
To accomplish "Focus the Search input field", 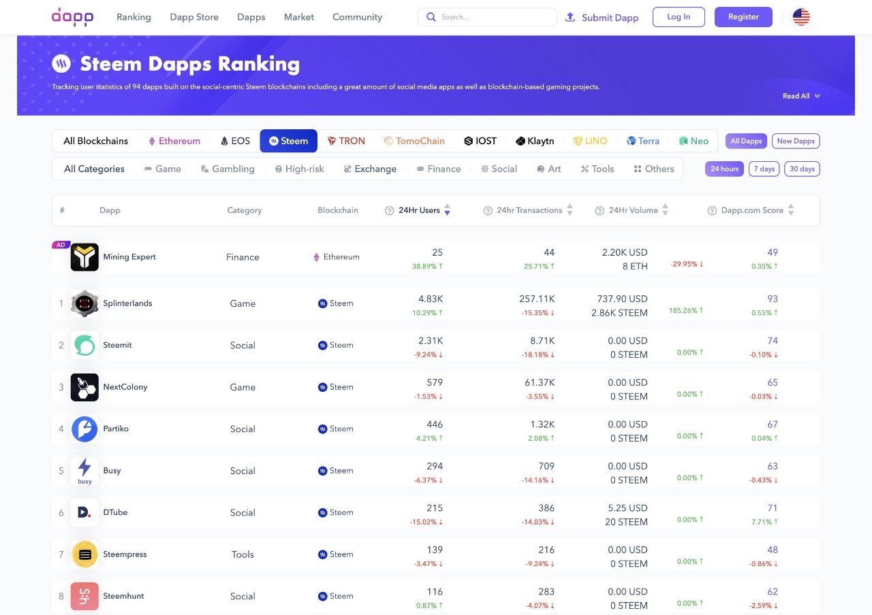I will pyautogui.click(x=487, y=17).
